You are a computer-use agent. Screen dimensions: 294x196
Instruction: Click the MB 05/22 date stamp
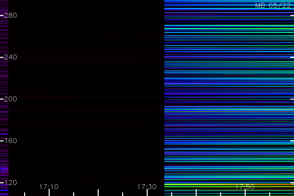point(273,6)
